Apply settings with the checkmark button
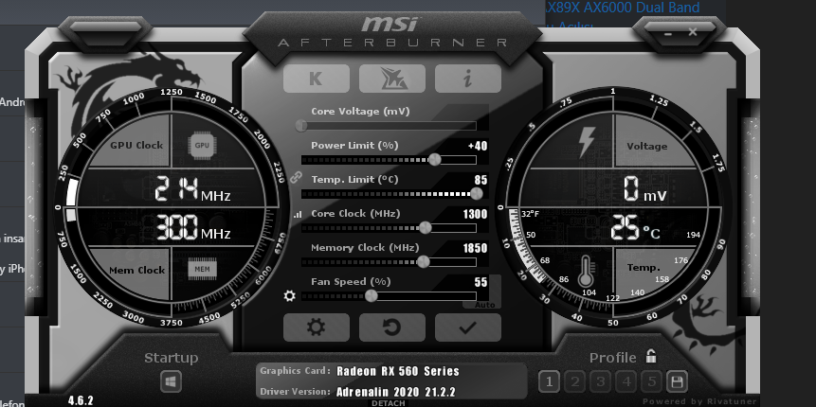This screenshot has width=816, height=407. pos(468,327)
